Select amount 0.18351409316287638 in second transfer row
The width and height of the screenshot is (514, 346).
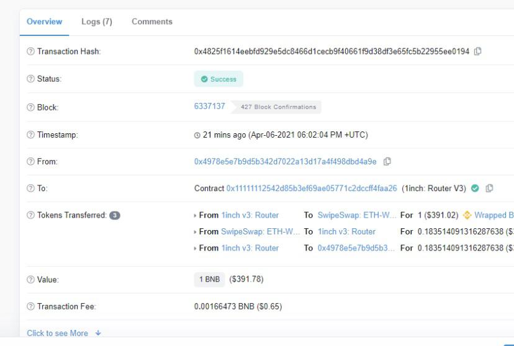[460, 231]
